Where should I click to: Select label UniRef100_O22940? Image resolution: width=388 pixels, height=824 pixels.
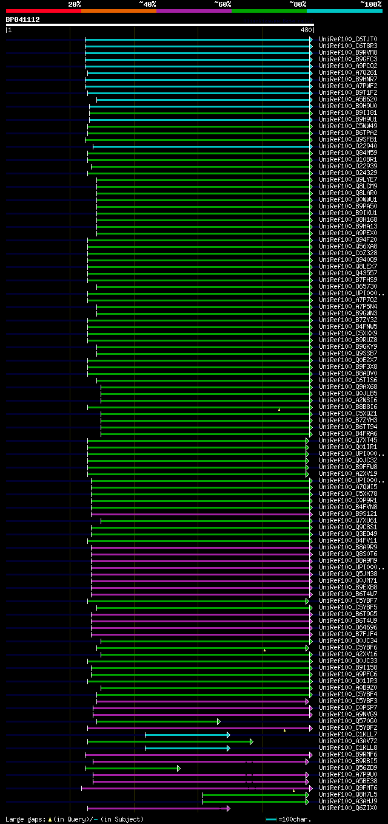coord(348,146)
